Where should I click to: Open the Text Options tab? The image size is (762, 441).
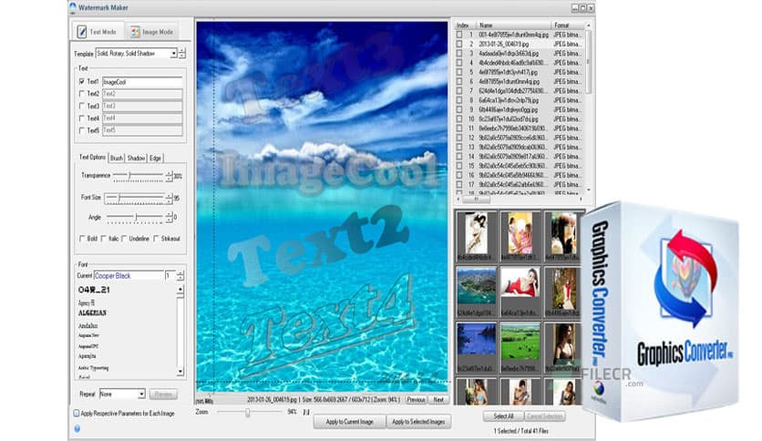[x=92, y=158]
